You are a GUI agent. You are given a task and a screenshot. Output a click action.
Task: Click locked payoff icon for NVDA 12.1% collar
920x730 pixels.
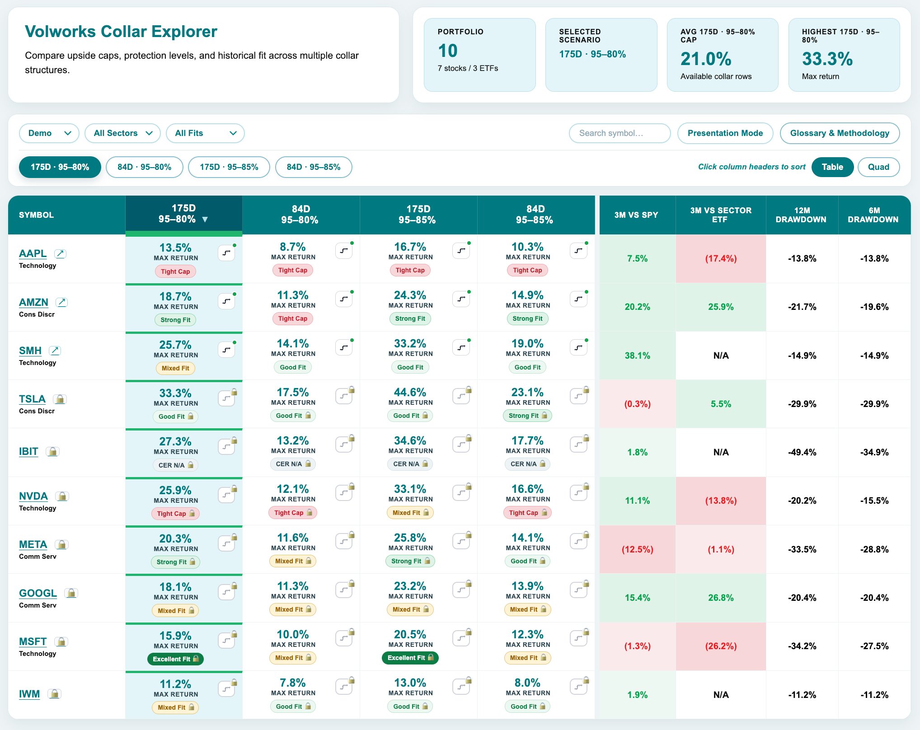344,492
